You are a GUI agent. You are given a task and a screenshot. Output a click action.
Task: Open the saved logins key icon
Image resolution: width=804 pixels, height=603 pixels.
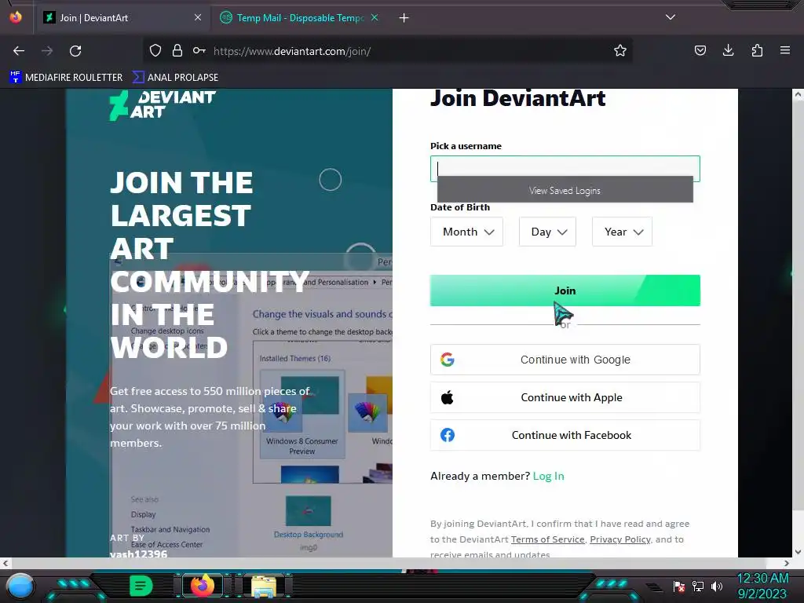199,50
